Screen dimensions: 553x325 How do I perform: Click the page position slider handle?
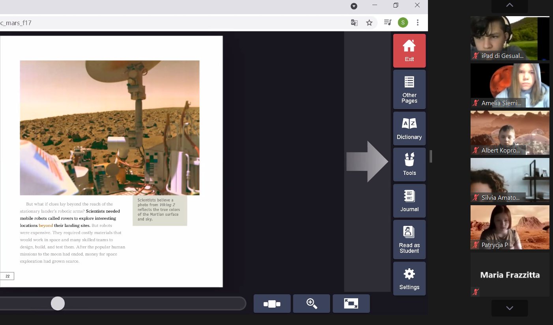click(58, 304)
